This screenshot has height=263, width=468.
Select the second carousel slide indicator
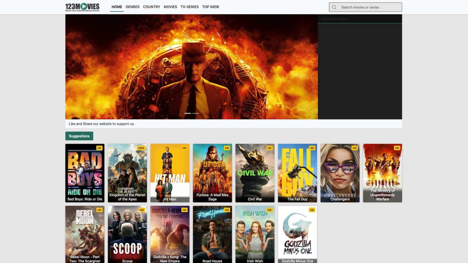pyautogui.click(x=196, y=113)
